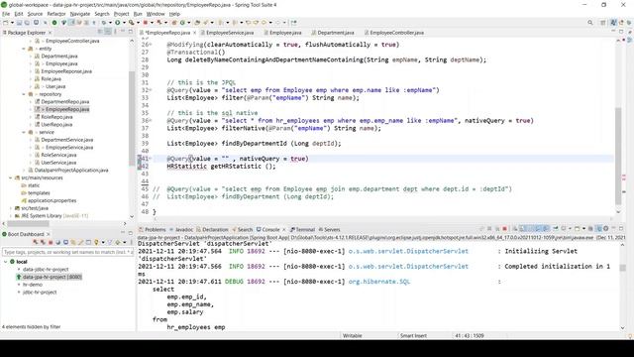Maximize the Package Explorer panel
This screenshot has height=357, width=634.
click(131, 32)
